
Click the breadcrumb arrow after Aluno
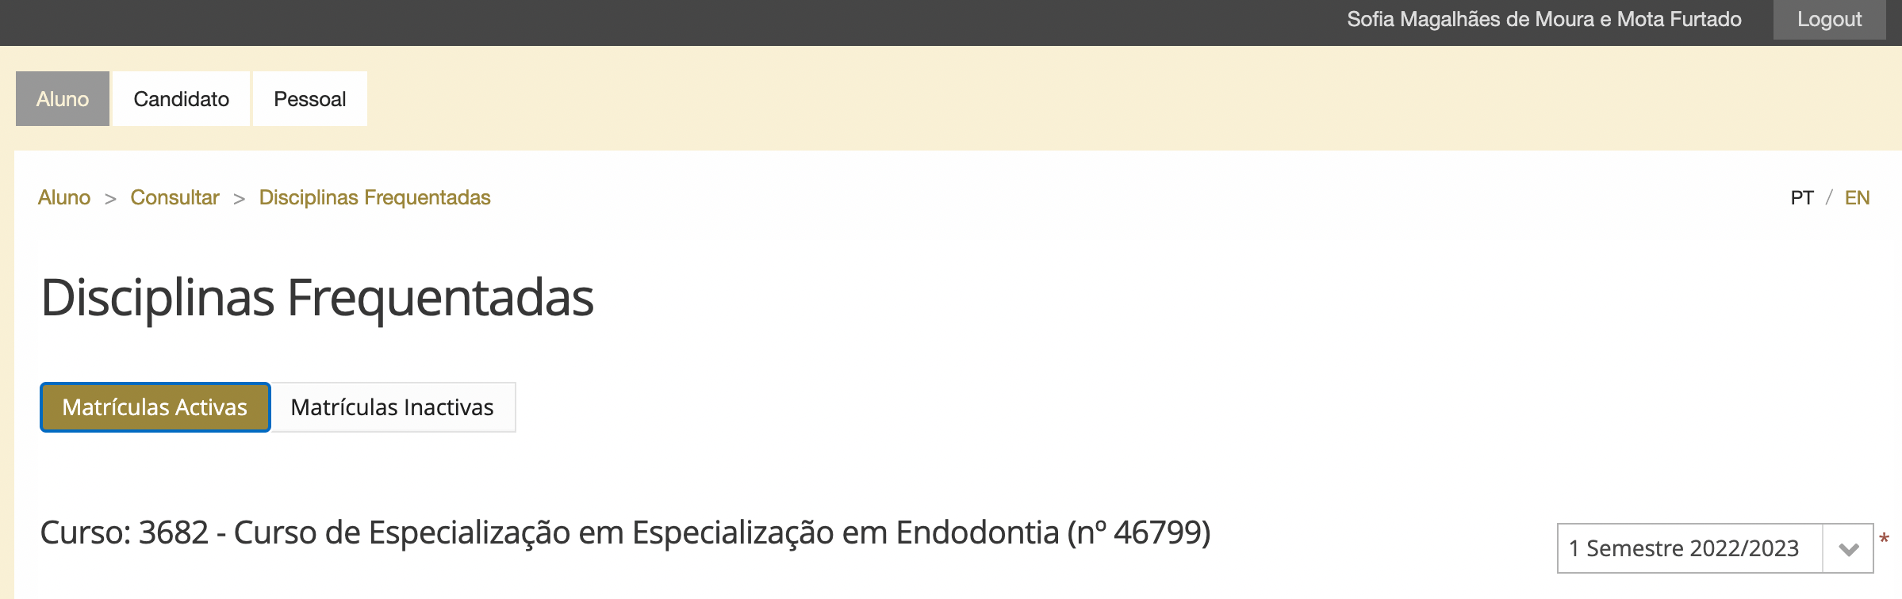[x=111, y=198]
